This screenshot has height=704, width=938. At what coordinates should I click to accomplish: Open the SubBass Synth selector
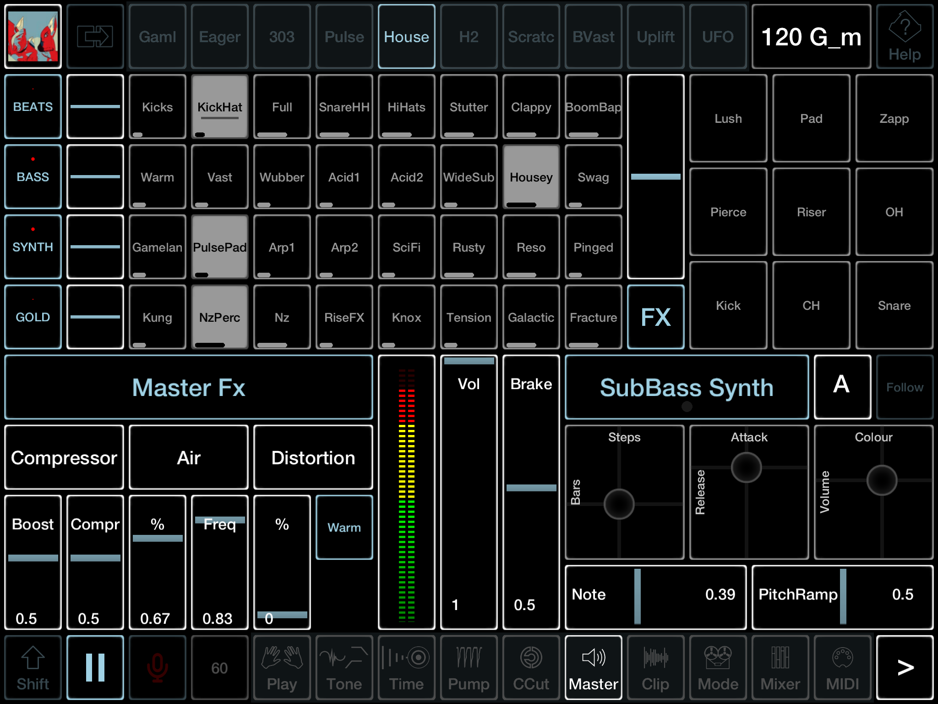pyautogui.click(x=686, y=387)
